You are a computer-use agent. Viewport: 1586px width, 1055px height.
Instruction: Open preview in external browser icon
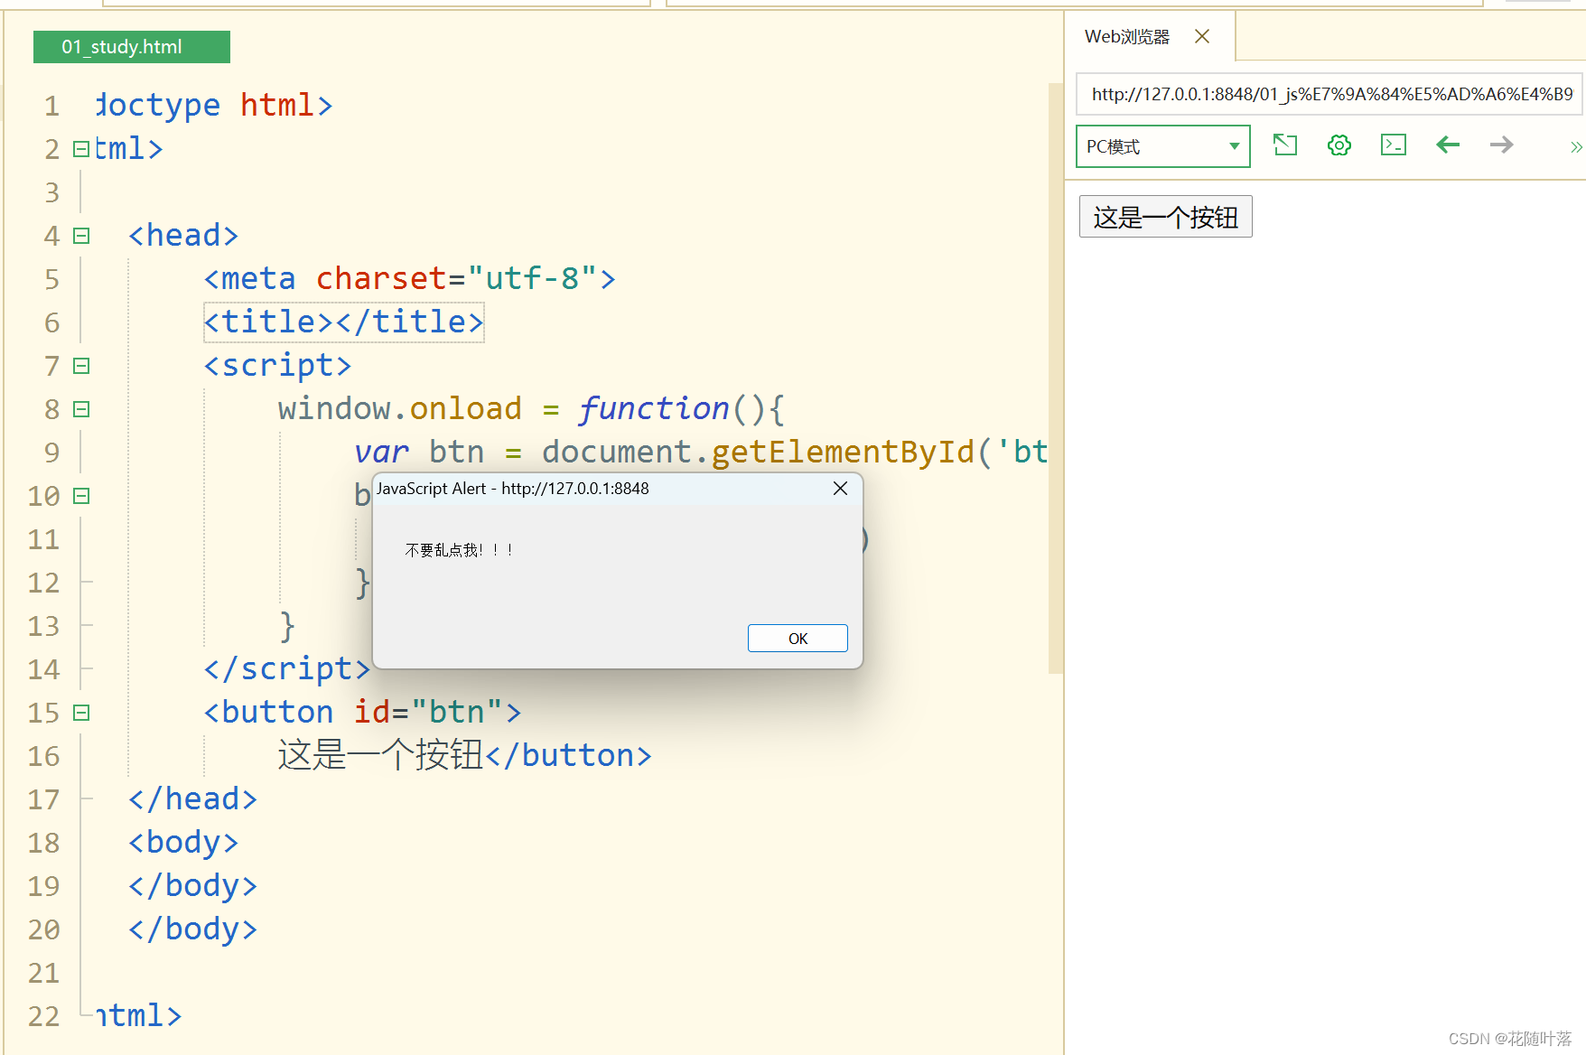click(1284, 145)
